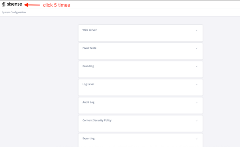The image size is (240, 147).
Task: Click the red 'click 5 times' annotation text
Action: (x=56, y=5)
